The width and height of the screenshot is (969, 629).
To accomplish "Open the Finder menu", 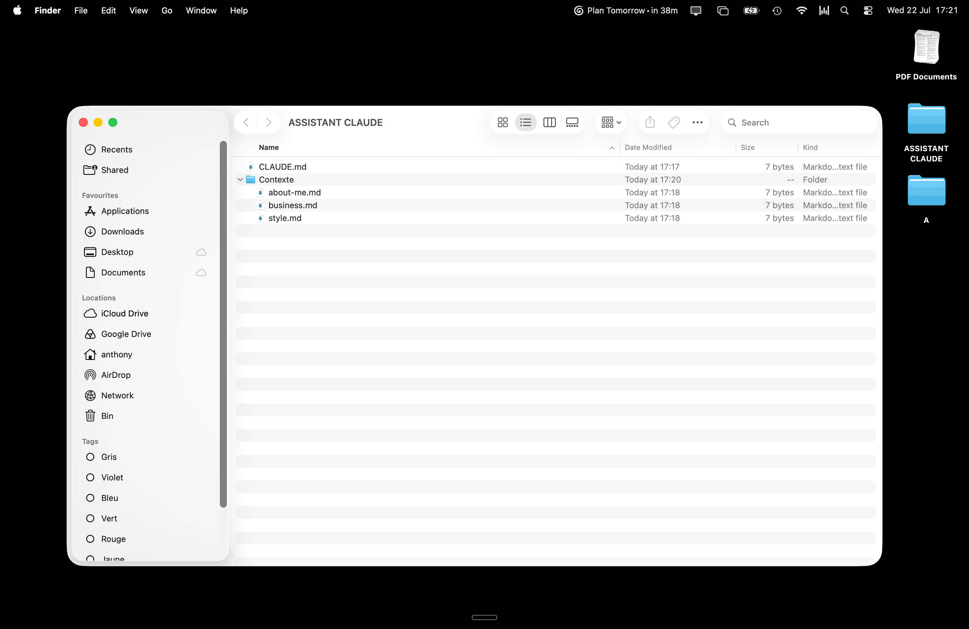I will [48, 11].
